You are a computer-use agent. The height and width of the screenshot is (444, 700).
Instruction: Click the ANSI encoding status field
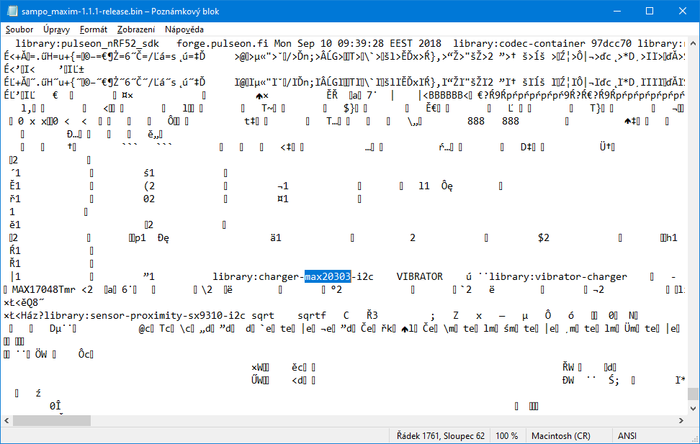click(x=627, y=436)
